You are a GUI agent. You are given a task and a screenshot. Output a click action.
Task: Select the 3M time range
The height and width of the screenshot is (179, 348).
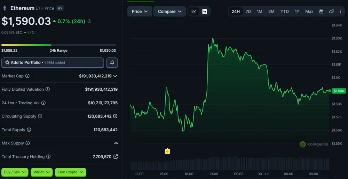point(271,12)
